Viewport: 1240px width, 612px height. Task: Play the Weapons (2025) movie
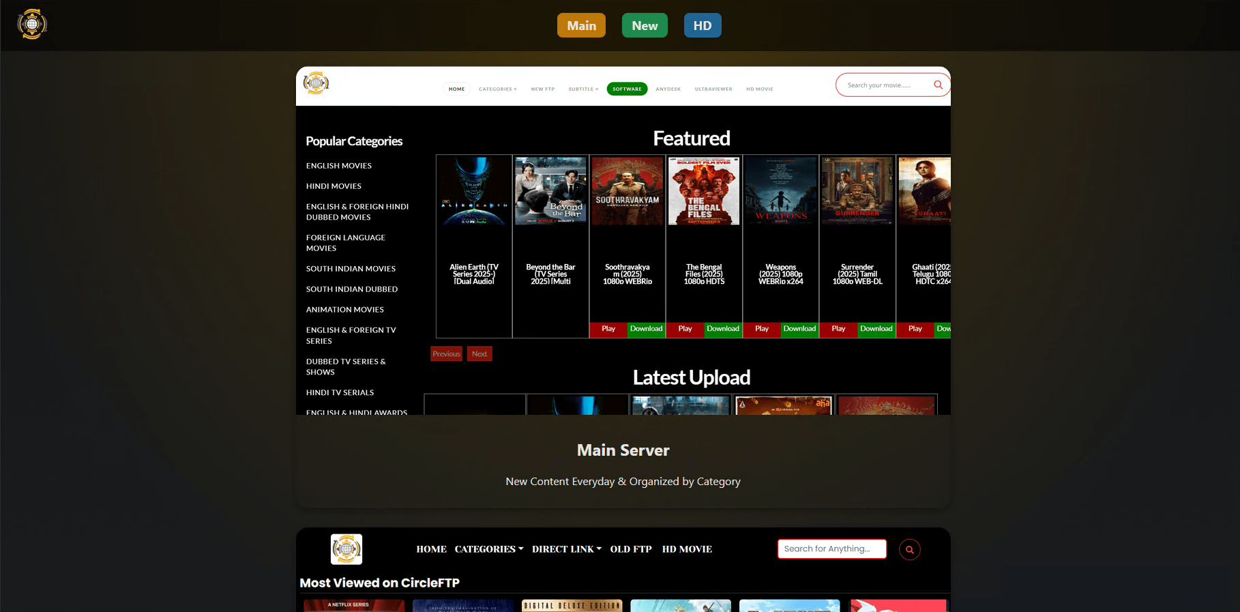[x=762, y=329]
